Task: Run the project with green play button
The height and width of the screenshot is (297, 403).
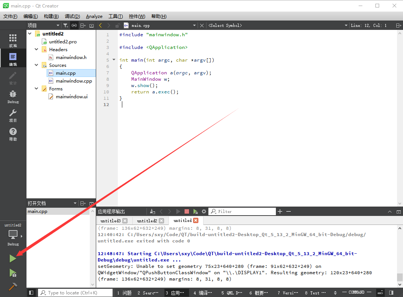Action: pyautogui.click(x=13, y=259)
